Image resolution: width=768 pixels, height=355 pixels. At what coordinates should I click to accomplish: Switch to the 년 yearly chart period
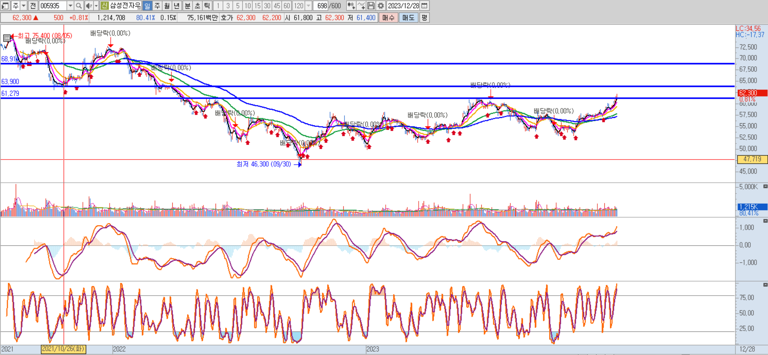click(177, 6)
